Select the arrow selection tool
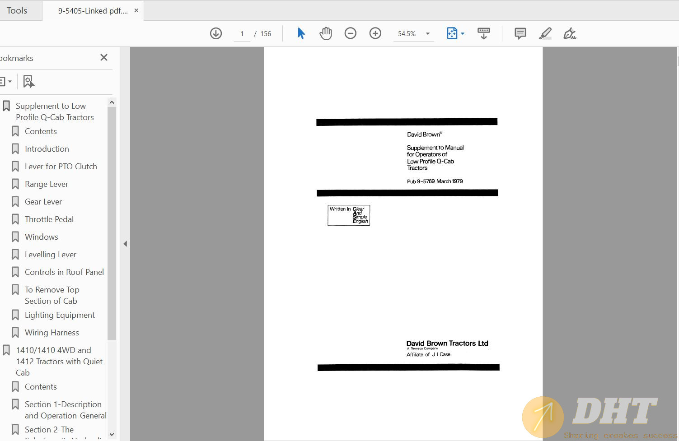This screenshot has width=679, height=441. (x=301, y=33)
